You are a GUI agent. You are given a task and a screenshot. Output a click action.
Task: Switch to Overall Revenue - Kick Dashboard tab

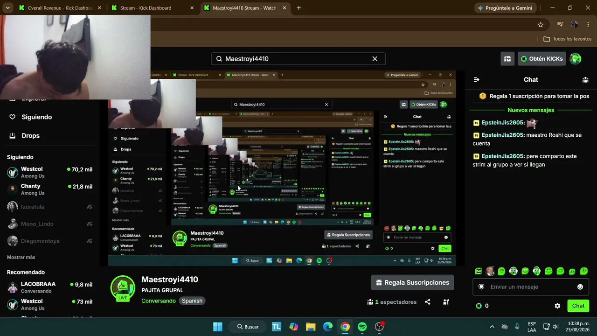pyautogui.click(x=61, y=8)
